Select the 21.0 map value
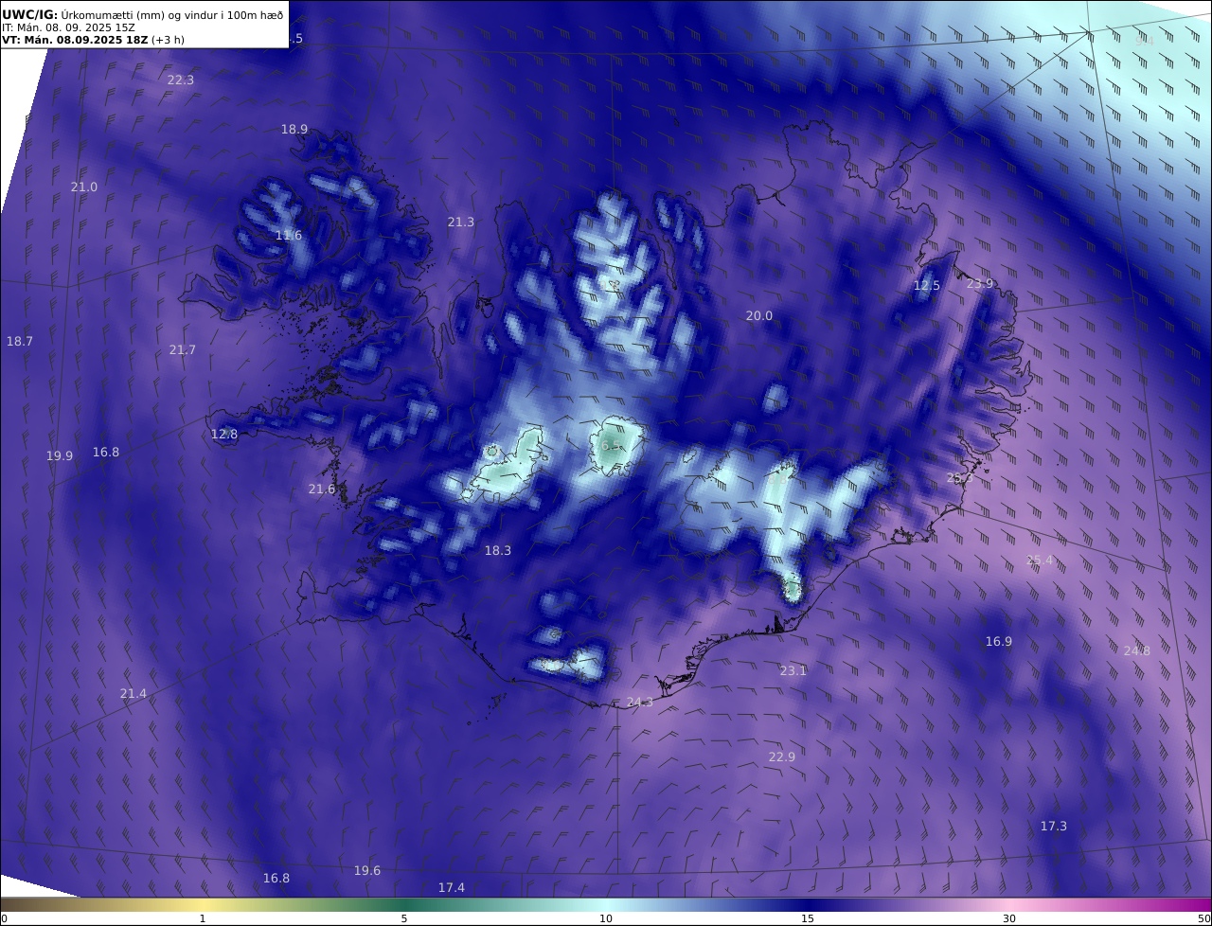The height and width of the screenshot is (926, 1212). (84, 187)
